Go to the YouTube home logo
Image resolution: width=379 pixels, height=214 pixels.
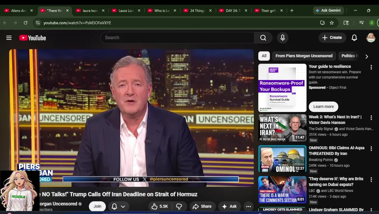tap(33, 38)
